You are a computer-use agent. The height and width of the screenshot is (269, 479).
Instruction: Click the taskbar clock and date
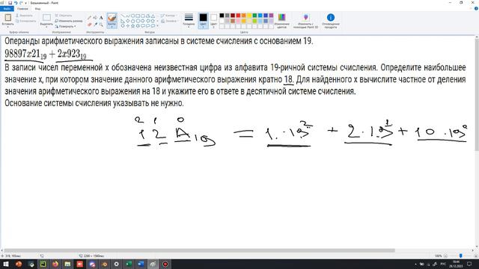point(456,264)
